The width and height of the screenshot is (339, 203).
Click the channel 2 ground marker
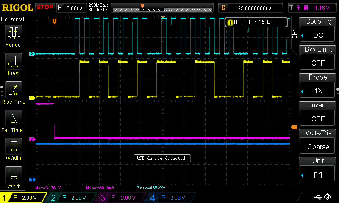pos(32,54)
